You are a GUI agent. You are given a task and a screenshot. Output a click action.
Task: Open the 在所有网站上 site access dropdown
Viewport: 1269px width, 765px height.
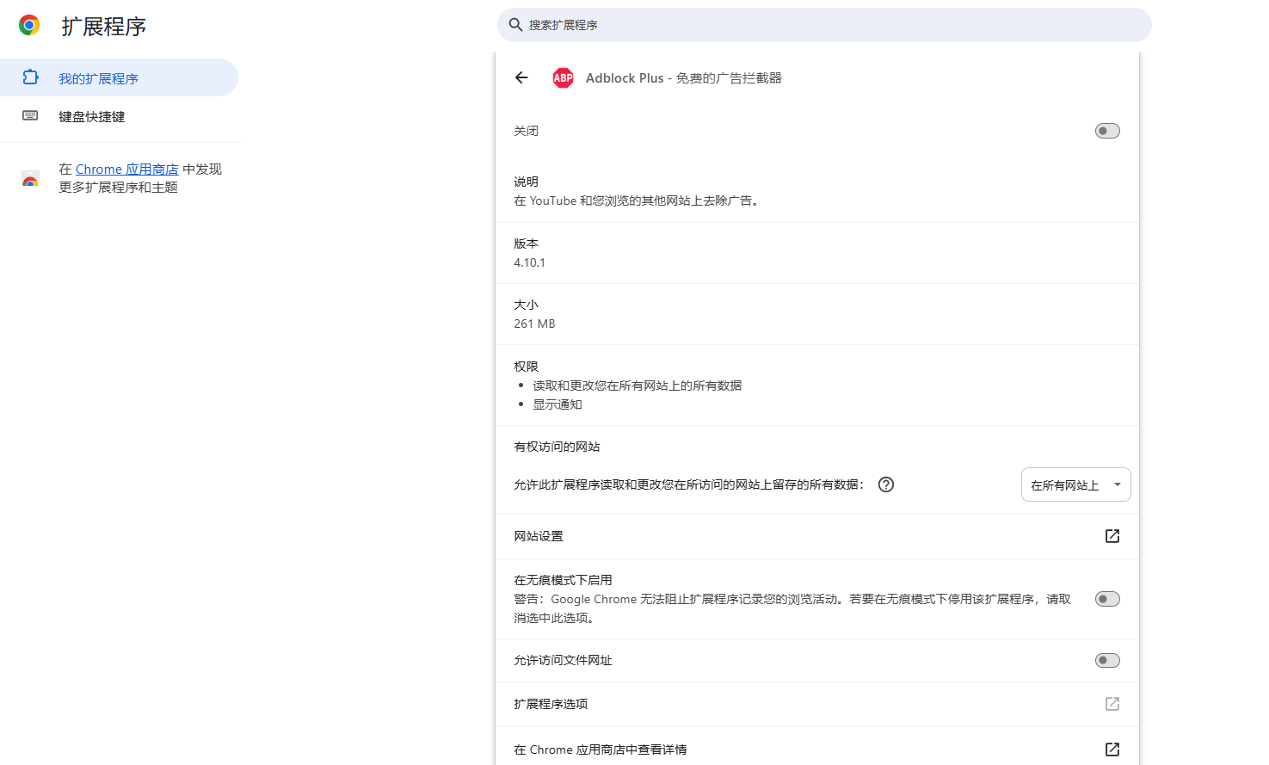tap(1075, 484)
